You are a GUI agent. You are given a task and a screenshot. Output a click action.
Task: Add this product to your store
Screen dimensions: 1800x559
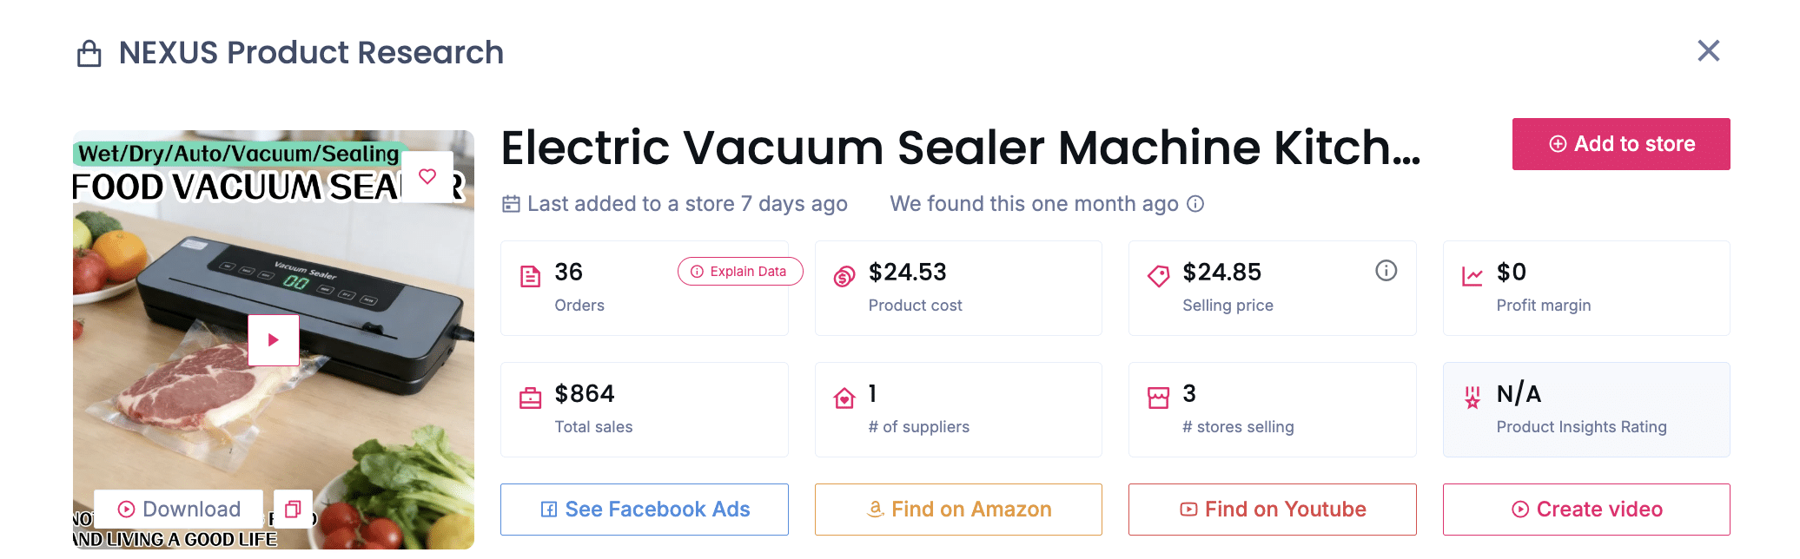pos(1620,143)
